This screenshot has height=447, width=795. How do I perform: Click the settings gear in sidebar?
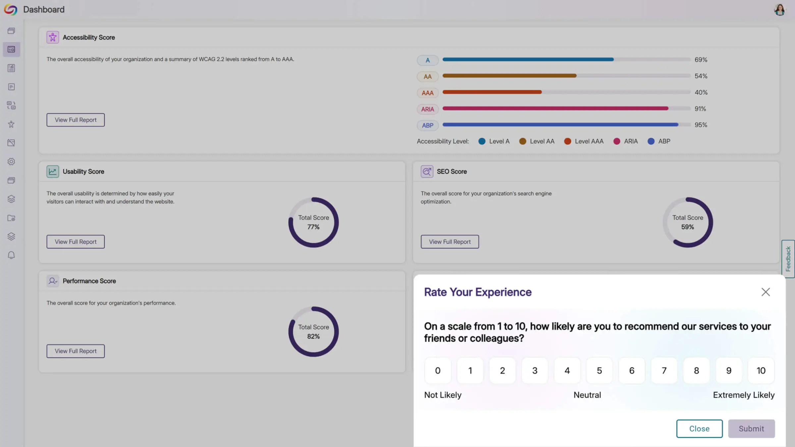(x=11, y=162)
